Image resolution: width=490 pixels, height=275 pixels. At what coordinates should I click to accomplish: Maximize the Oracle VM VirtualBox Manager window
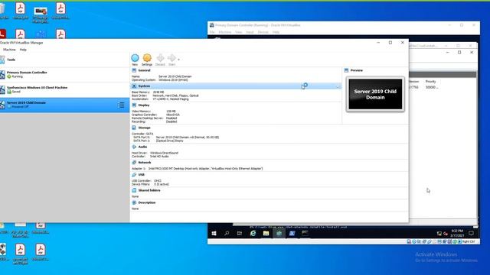[x=390, y=43]
